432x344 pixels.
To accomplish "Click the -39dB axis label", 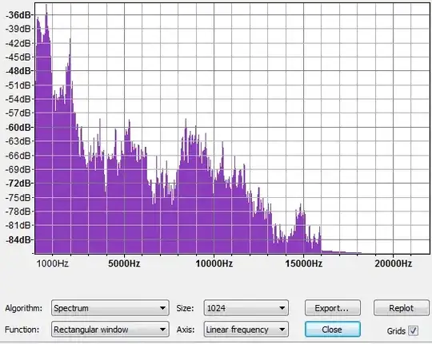I will point(18,29).
